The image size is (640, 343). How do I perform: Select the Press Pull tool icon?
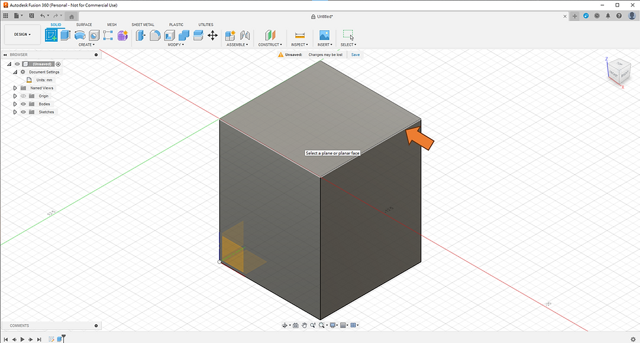pos(140,35)
